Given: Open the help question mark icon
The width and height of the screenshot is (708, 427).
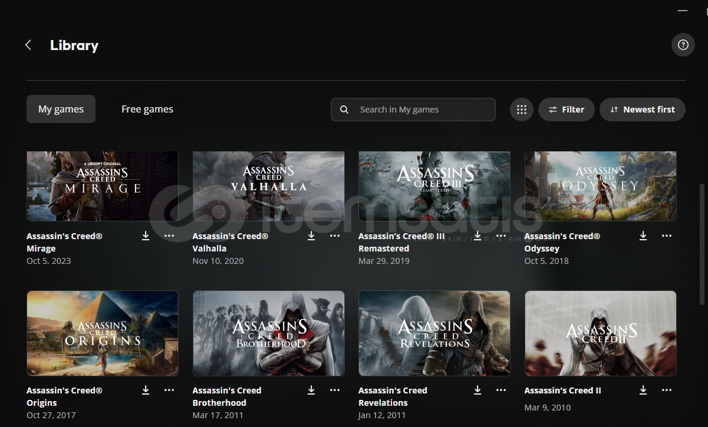Looking at the screenshot, I should [x=683, y=45].
